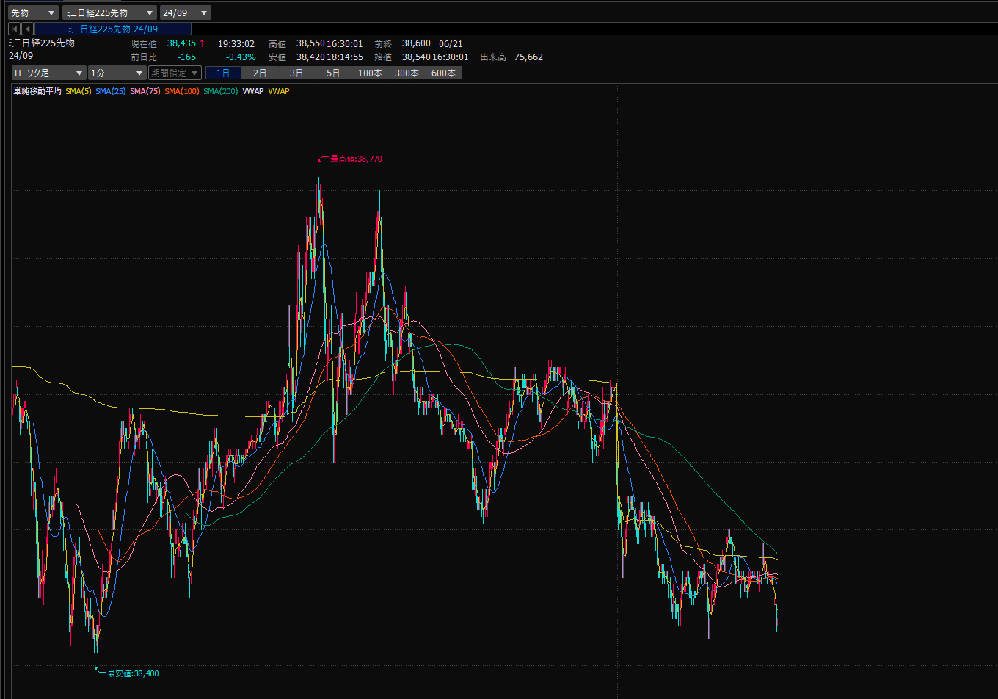Select the ミニ日経225先物 24/09 tab
Viewport: 998px width, 699px height.
point(113,29)
